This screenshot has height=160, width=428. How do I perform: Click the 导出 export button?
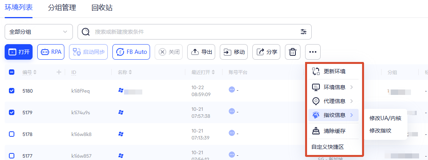tap(201, 52)
